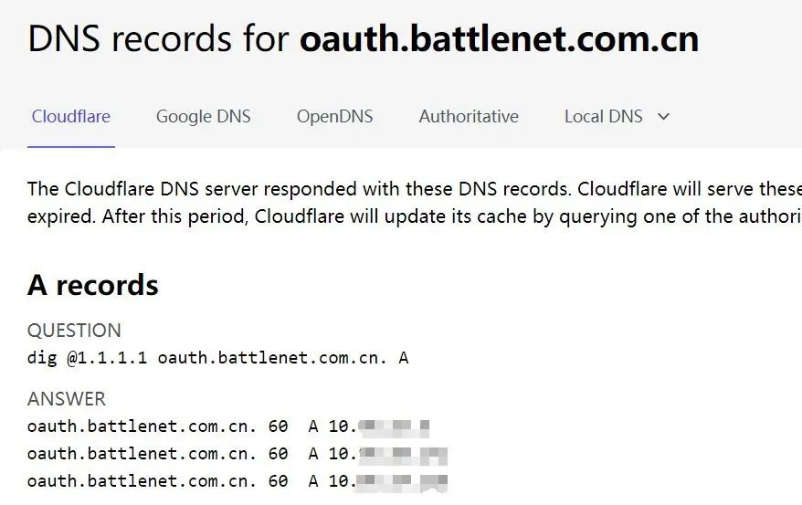Switch to the Cloudflare tab
The height and width of the screenshot is (505, 802).
pyautogui.click(x=70, y=117)
